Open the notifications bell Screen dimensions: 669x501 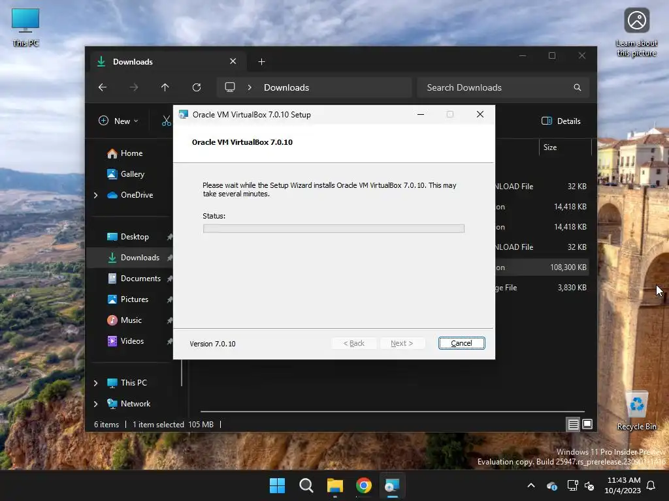point(651,485)
